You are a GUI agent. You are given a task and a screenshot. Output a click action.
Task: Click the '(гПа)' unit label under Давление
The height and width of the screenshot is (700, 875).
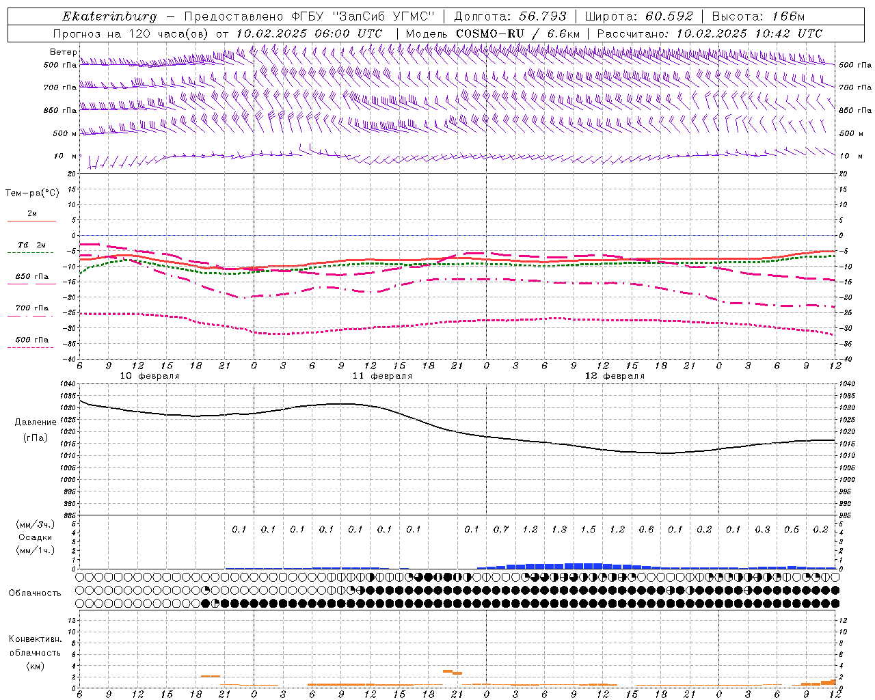point(34,438)
